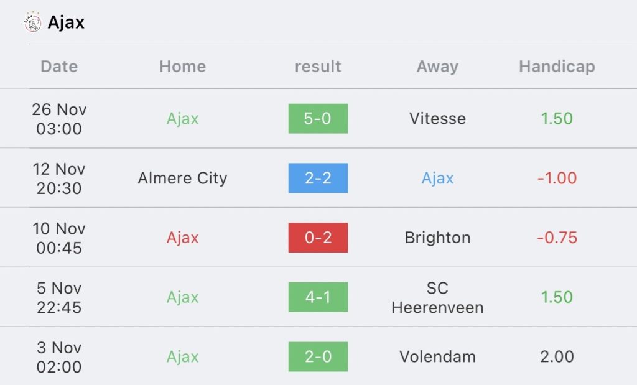Click the Almere City home team
The height and width of the screenshot is (385, 637).
click(x=182, y=179)
